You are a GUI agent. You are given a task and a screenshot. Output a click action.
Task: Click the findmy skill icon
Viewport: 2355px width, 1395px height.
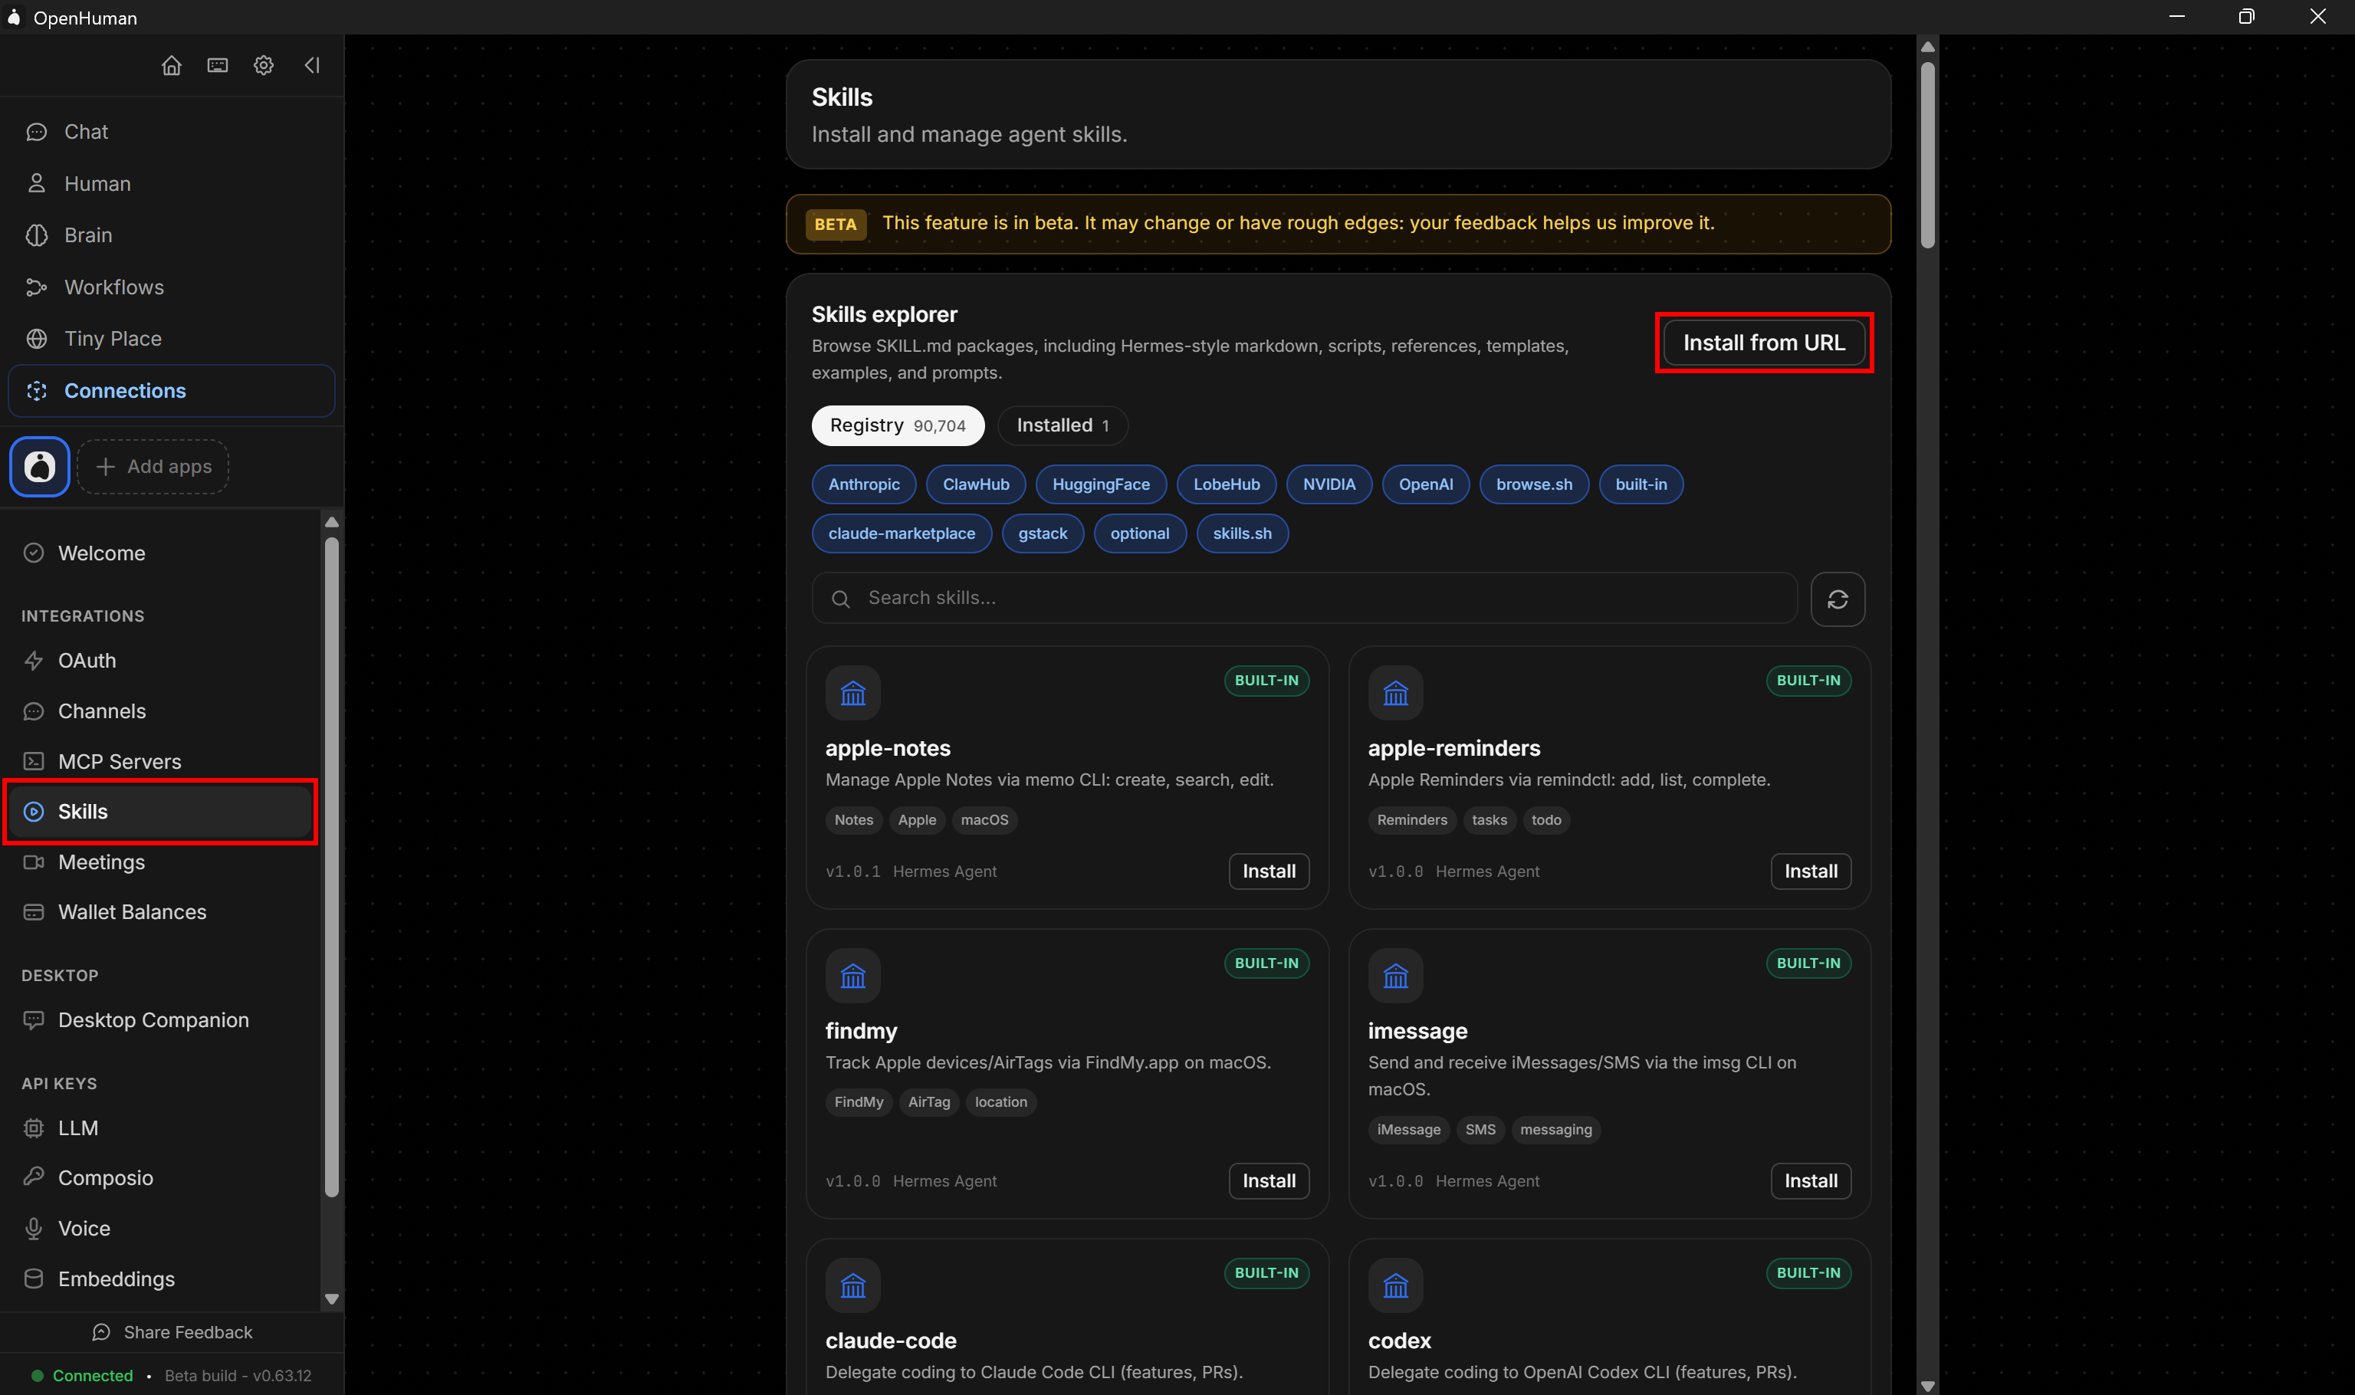[852, 976]
